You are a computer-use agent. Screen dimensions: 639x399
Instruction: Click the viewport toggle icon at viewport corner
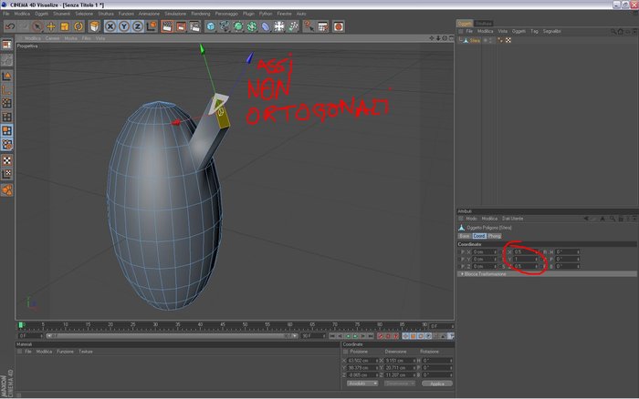(x=451, y=38)
